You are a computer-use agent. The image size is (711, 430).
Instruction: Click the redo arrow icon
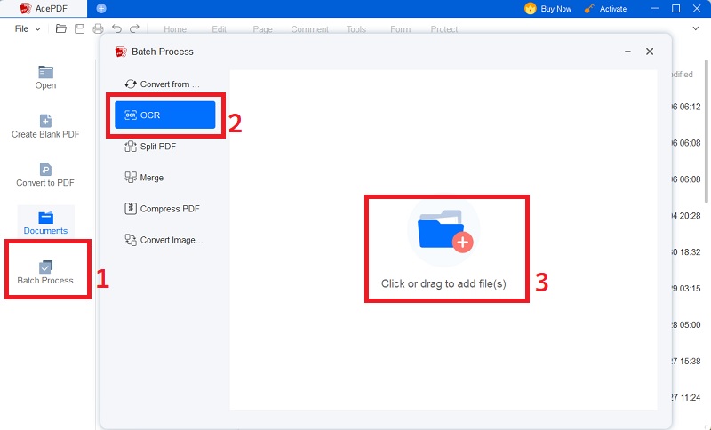coord(134,29)
